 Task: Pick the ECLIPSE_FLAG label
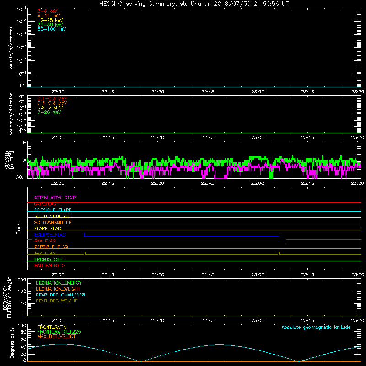point(50,235)
